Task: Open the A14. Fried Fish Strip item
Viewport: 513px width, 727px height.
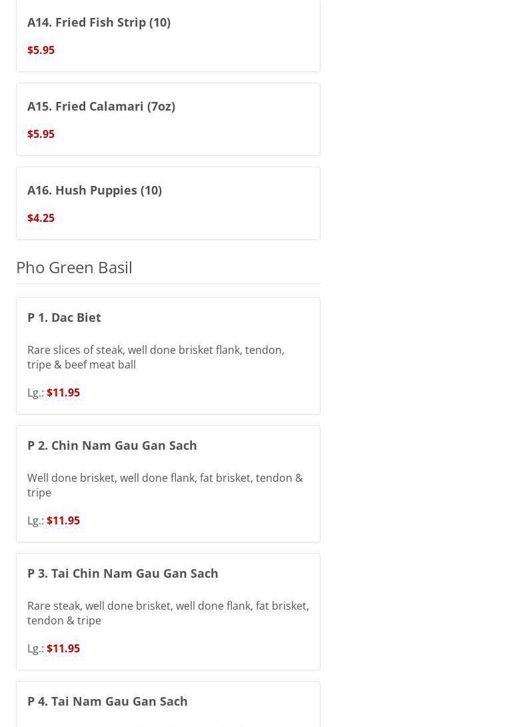Action: 99,22
